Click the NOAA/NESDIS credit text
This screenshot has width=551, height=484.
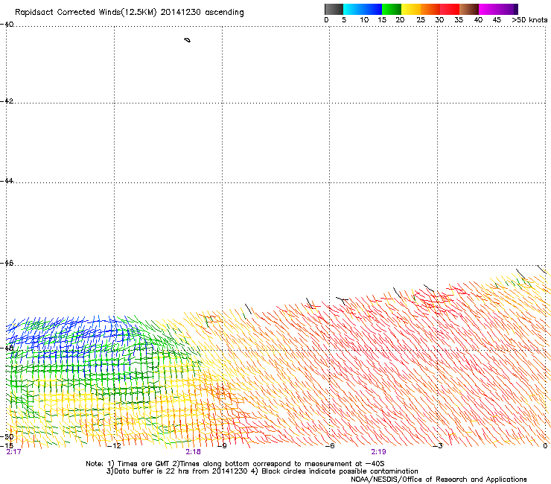439,479
